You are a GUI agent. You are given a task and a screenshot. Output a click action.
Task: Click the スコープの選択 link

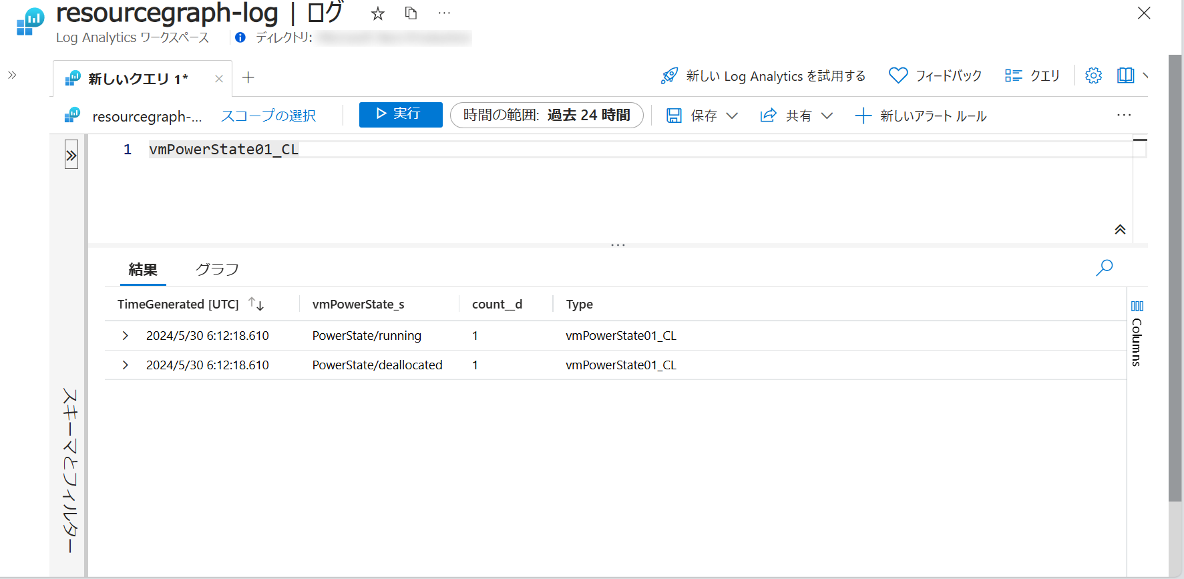coord(268,116)
